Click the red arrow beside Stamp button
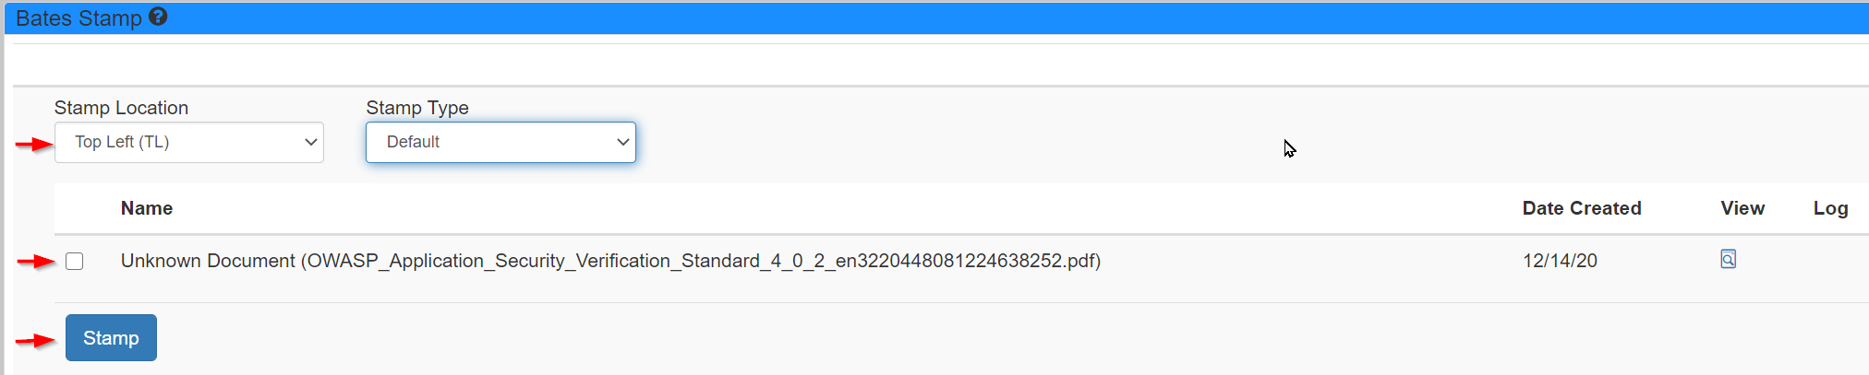The width and height of the screenshot is (1869, 375). [35, 341]
